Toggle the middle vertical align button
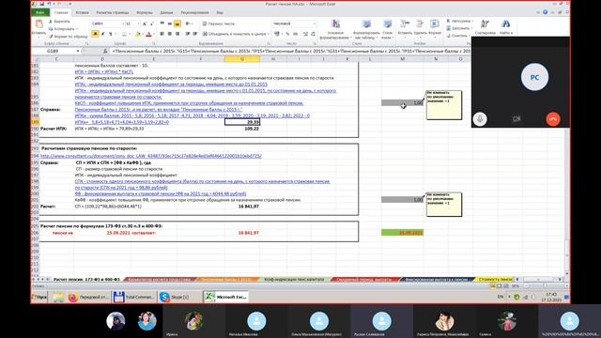Image resolution: width=601 pixels, height=338 pixels. (170, 23)
